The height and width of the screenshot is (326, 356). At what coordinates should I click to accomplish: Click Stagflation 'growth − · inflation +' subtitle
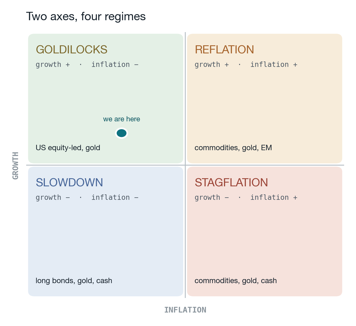coord(246,197)
